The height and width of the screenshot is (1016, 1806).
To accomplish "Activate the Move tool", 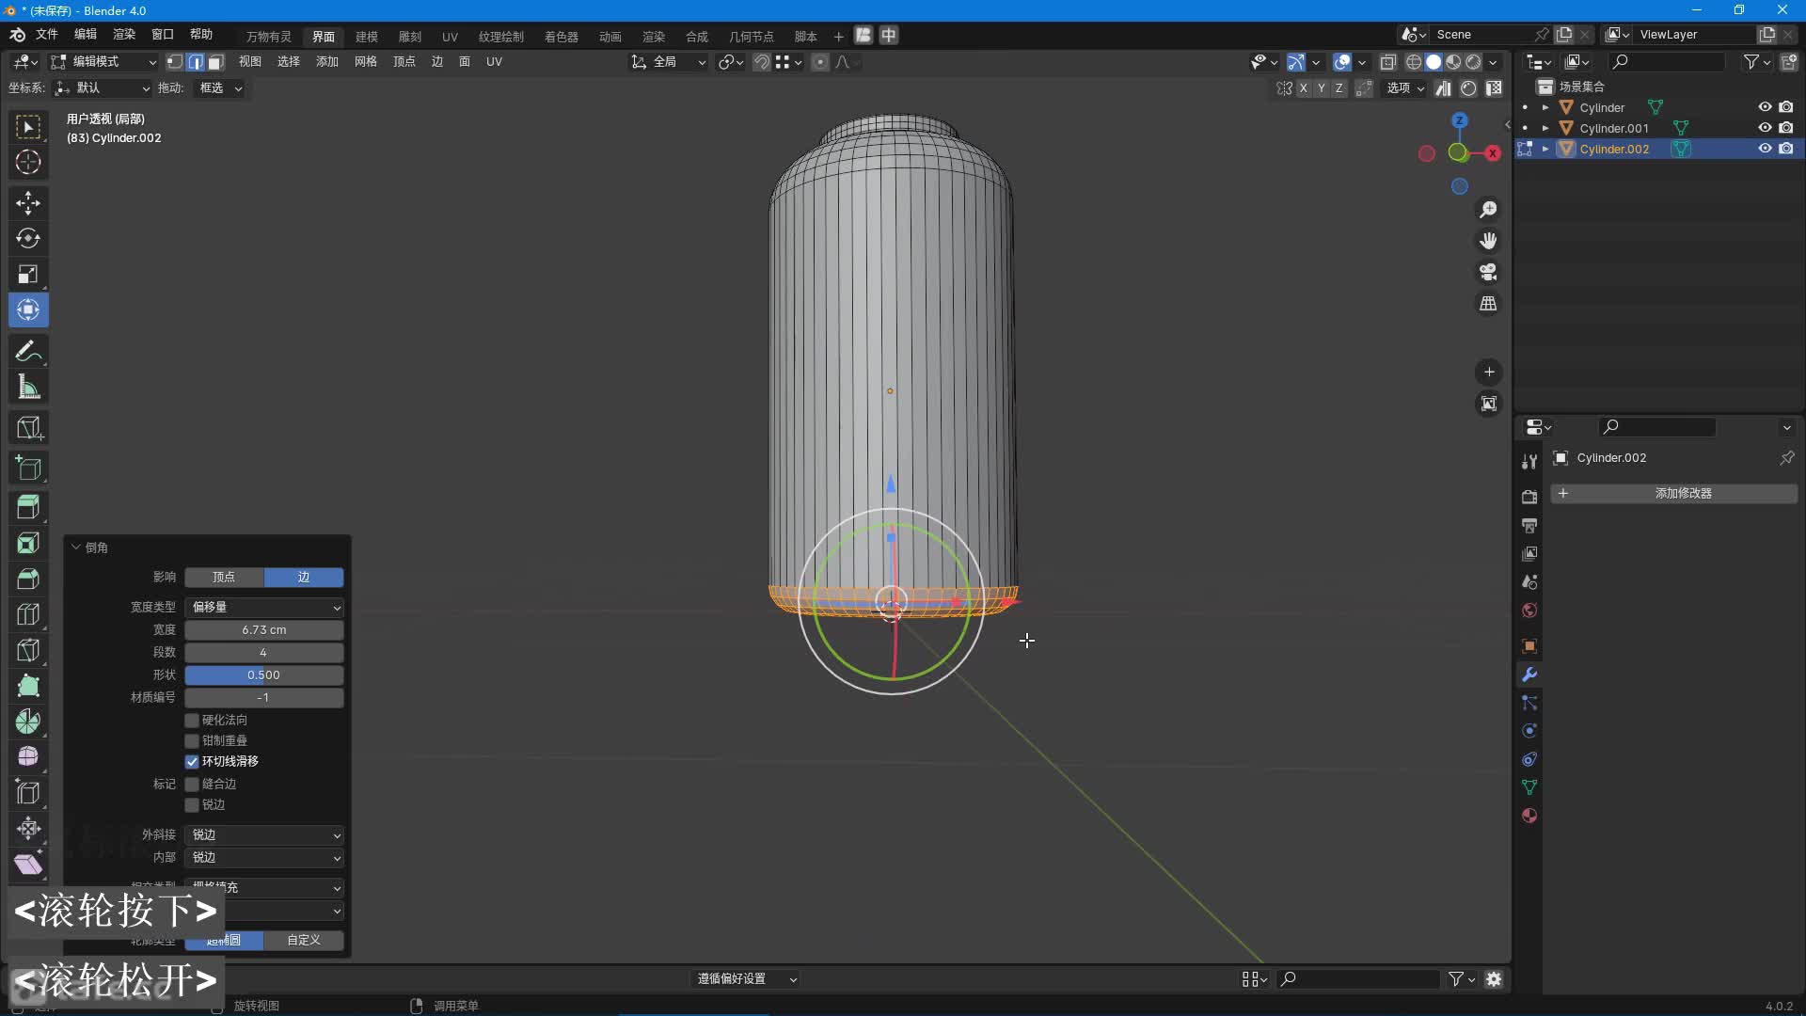I will (x=28, y=203).
